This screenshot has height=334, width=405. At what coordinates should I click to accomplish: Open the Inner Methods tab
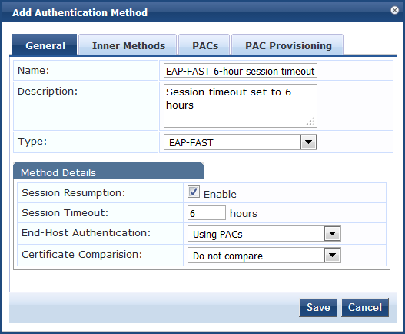[128, 45]
